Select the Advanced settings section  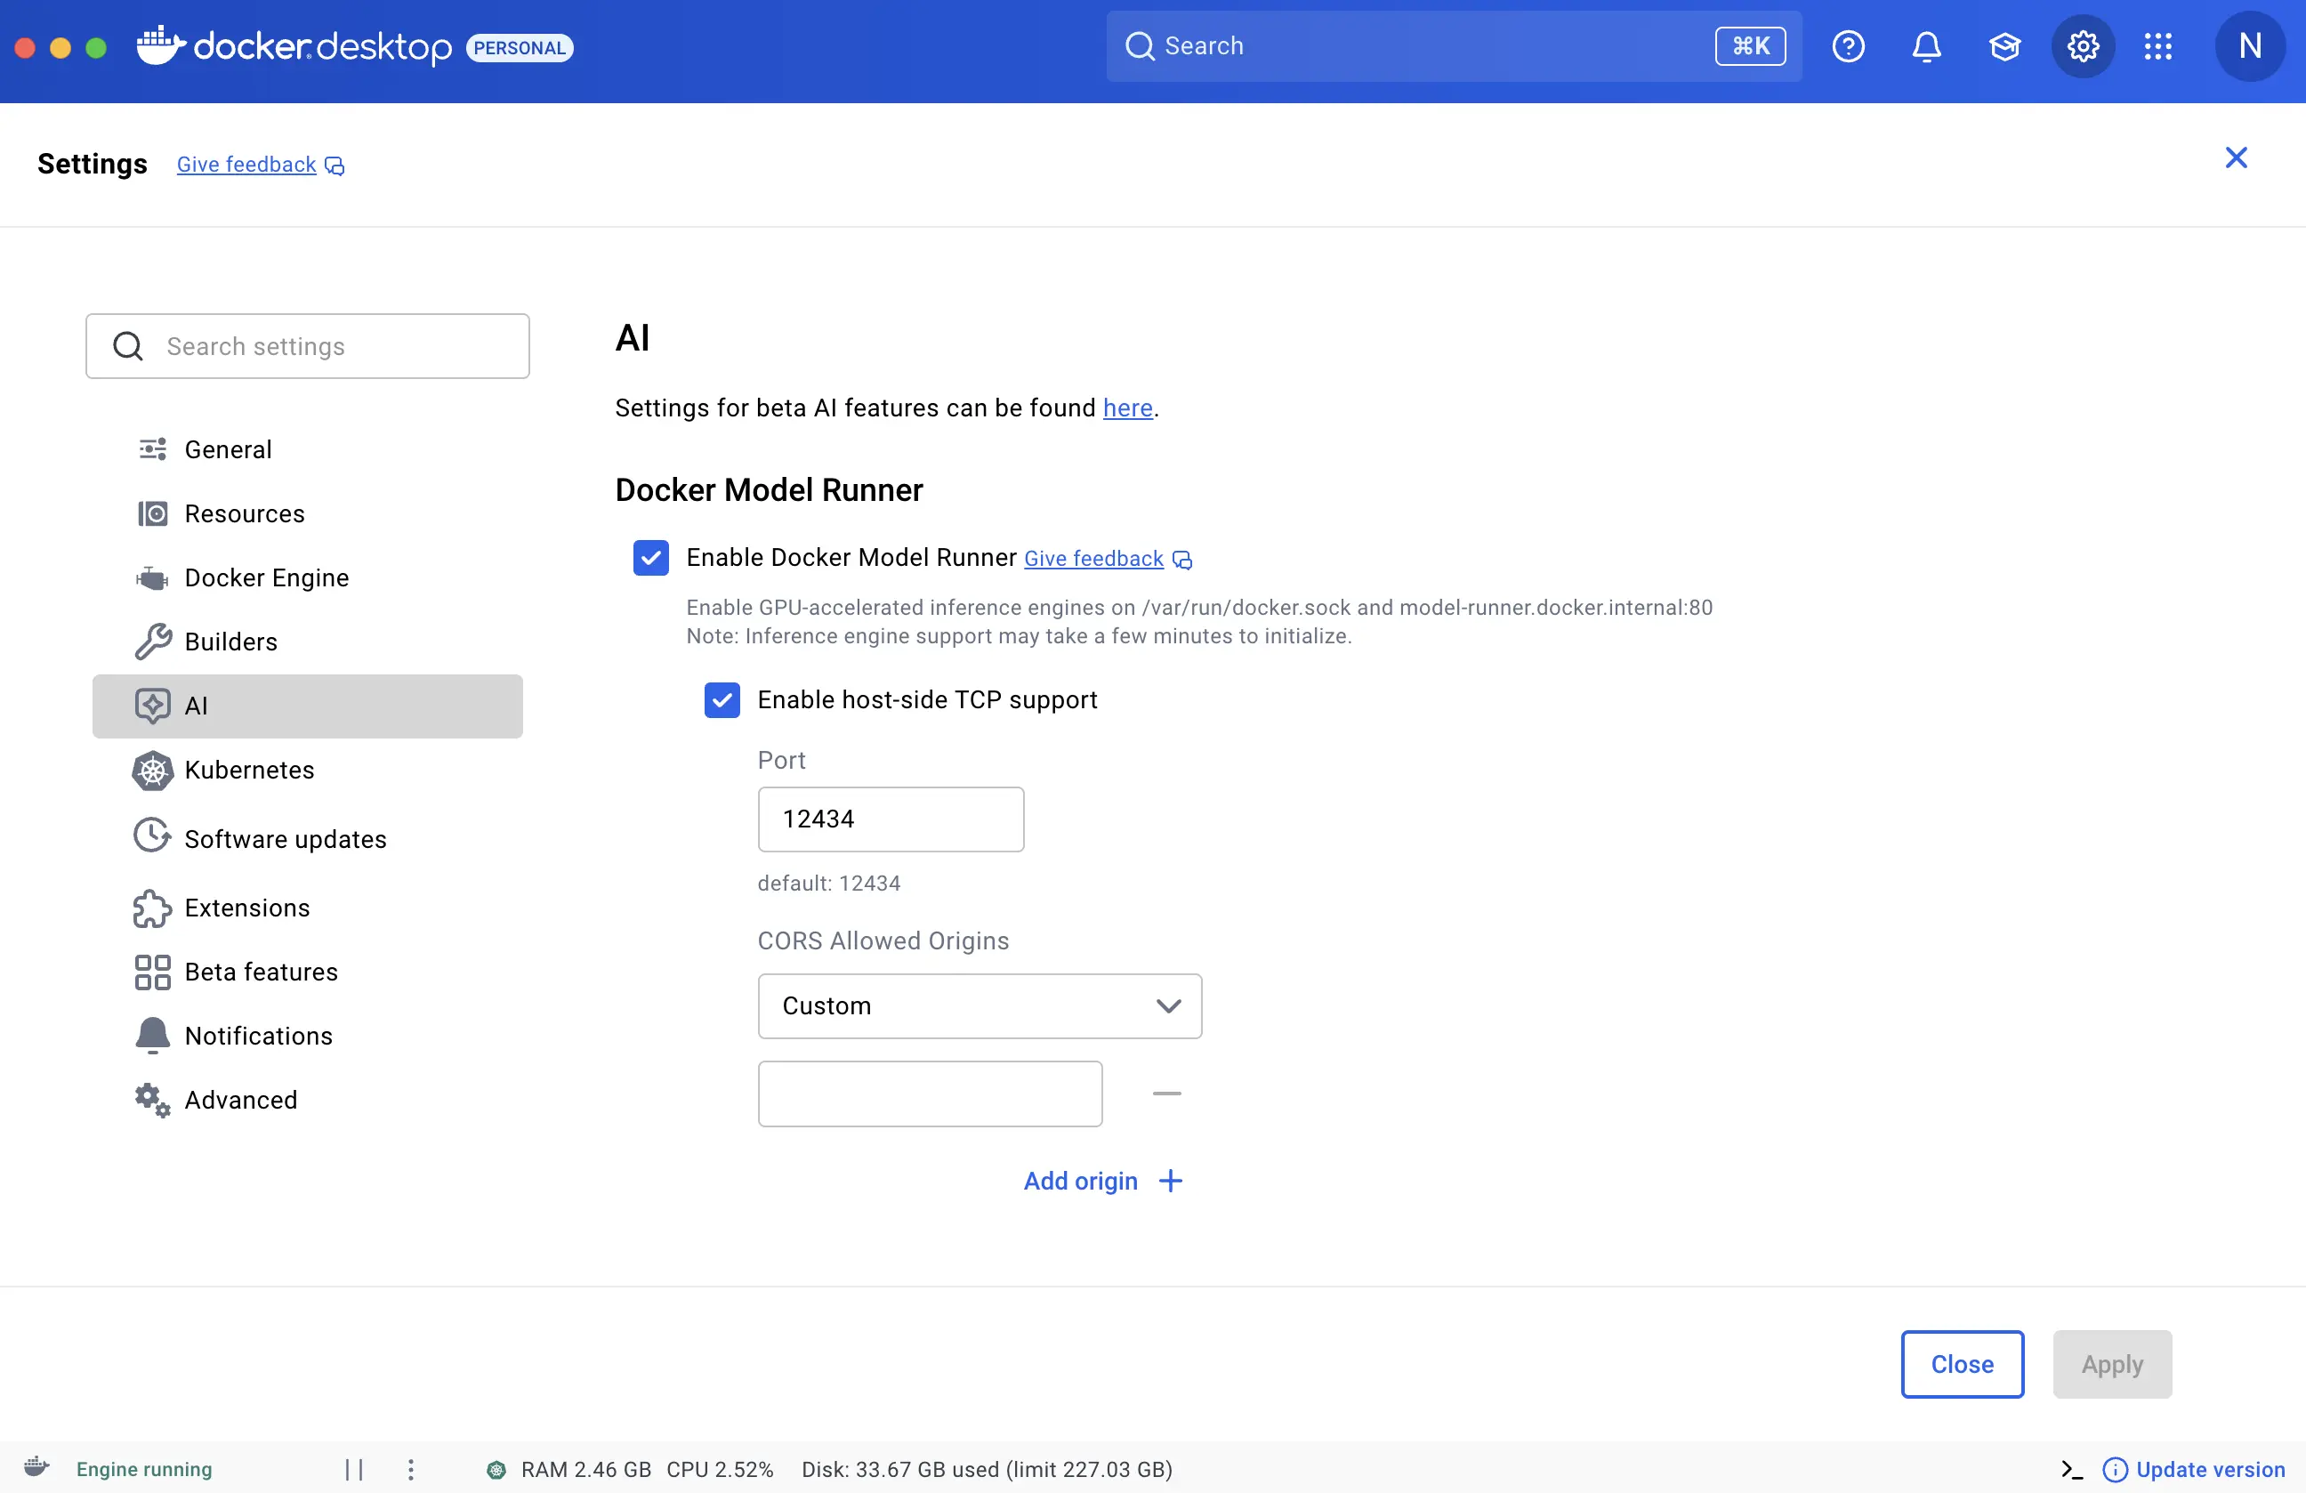(x=240, y=1100)
